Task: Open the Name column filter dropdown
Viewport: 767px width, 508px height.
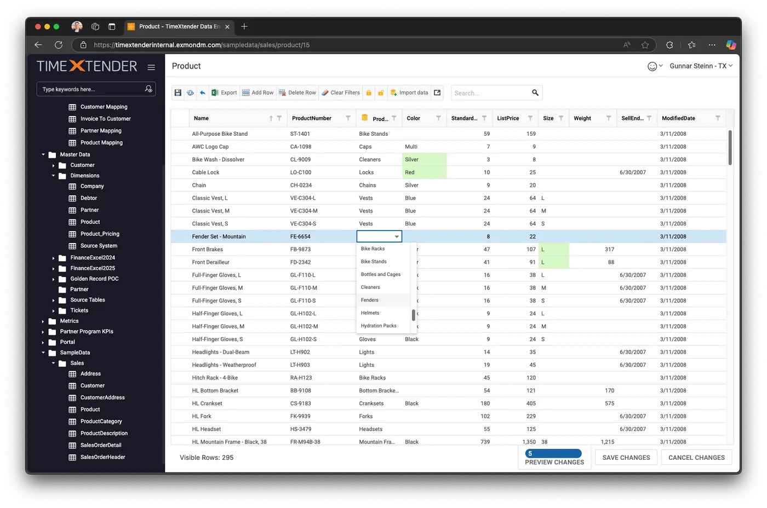Action: [x=280, y=118]
